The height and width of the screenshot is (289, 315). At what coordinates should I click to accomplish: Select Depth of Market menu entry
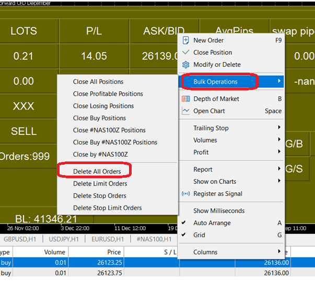coord(231,99)
